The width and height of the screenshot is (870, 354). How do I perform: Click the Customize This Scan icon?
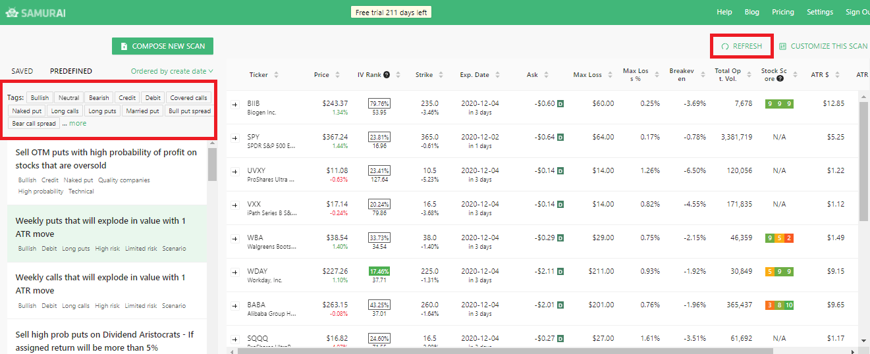pyautogui.click(x=782, y=47)
